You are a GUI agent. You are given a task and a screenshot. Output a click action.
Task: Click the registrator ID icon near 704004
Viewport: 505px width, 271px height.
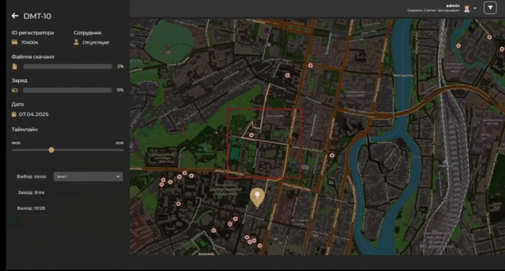pyautogui.click(x=14, y=42)
